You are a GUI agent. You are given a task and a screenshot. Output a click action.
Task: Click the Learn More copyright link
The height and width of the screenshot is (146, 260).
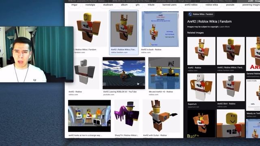tap(224, 27)
